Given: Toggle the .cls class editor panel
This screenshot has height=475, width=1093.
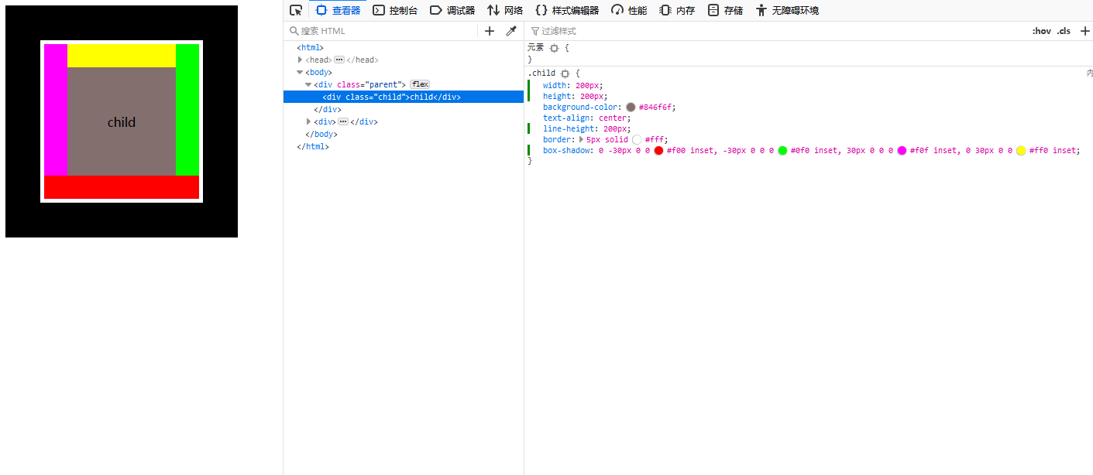Looking at the screenshot, I should pyautogui.click(x=1063, y=30).
